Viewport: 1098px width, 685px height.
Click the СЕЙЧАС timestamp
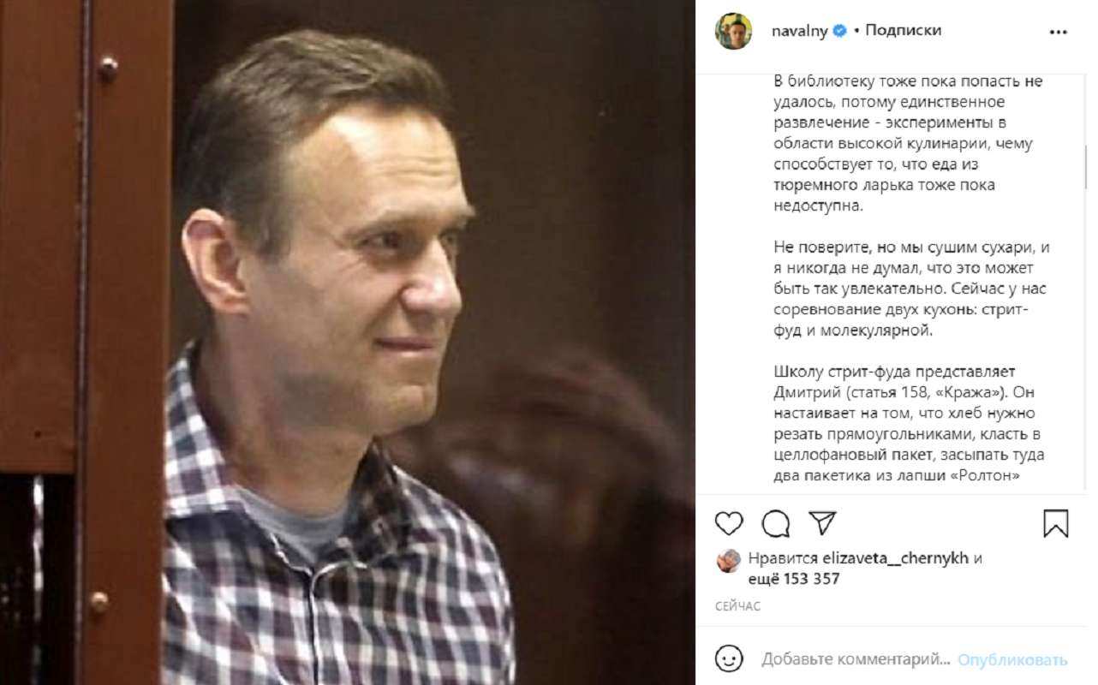tap(737, 606)
